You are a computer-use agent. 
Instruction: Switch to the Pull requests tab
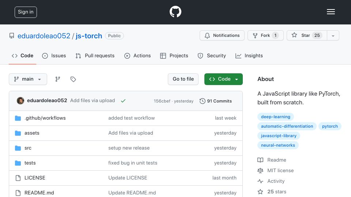pos(95,55)
